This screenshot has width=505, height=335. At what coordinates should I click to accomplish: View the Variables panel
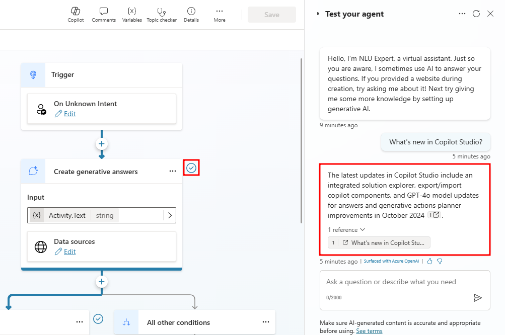tap(132, 14)
